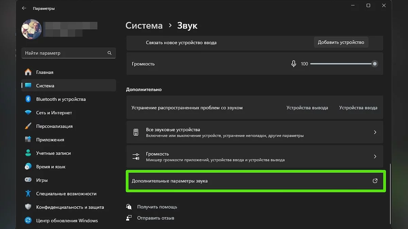
Task: Click the Privacy and protection shield icon
Action: coord(28,207)
